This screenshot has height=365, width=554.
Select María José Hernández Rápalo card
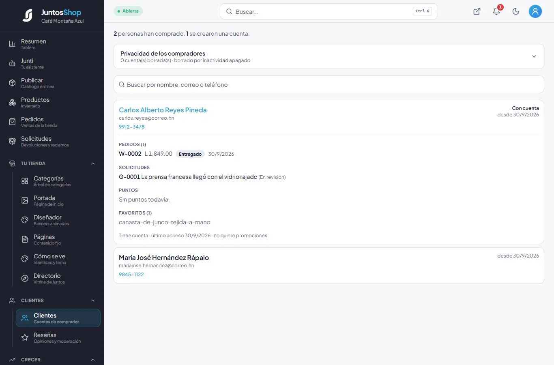329,266
